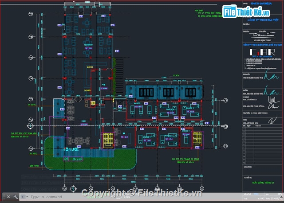
Task: Click the CAR company logo in title block
Action: tap(262, 52)
